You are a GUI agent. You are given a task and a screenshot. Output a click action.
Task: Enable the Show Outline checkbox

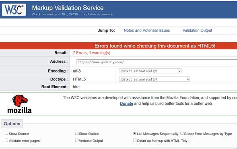click(x=76, y=133)
